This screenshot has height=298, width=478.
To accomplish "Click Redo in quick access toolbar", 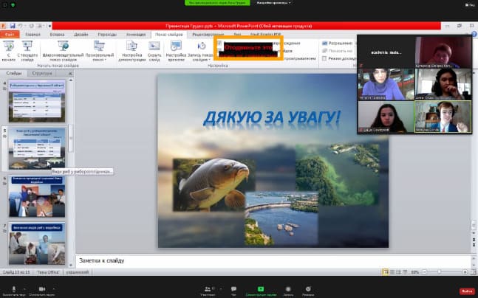I will click(x=32, y=26).
